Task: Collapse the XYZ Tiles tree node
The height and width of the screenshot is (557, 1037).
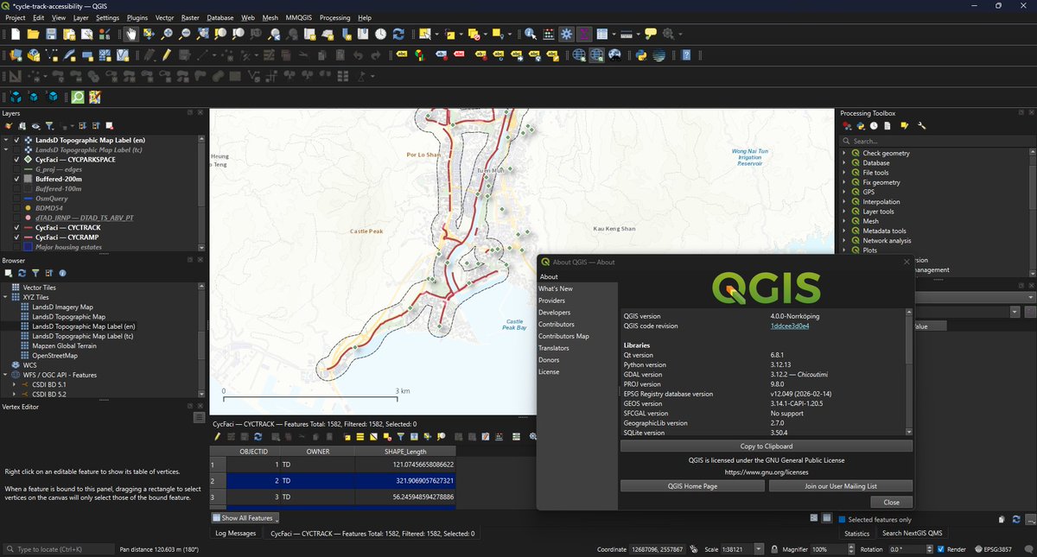Action: pyautogui.click(x=7, y=297)
